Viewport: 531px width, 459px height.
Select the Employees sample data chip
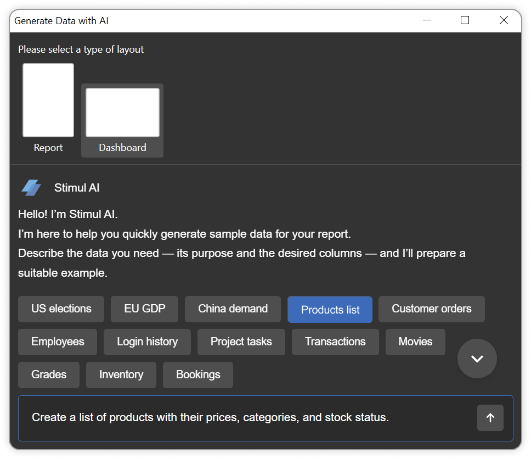tap(58, 342)
